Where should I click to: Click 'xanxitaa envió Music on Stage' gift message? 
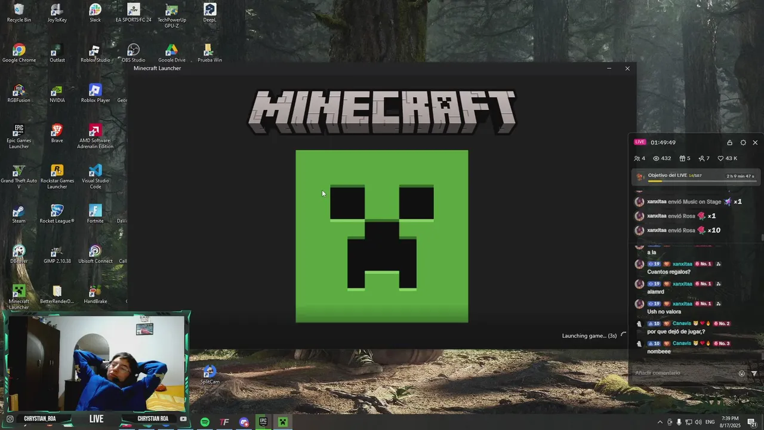coord(694,202)
